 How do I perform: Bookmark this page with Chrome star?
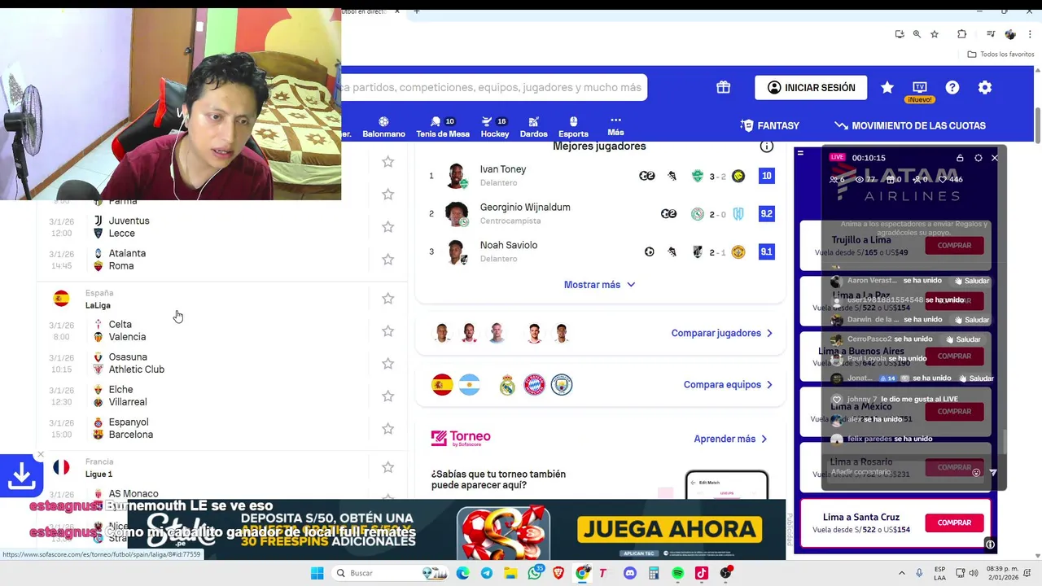coord(935,34)
